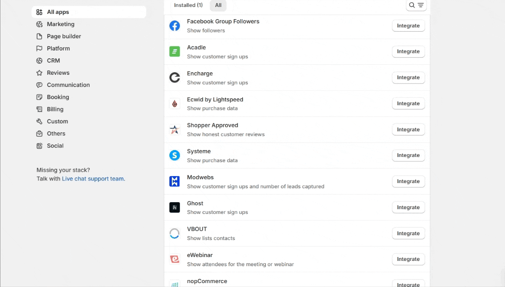Click the eWebinar app icon
The image size is (505, 287).
coord(175,259)
